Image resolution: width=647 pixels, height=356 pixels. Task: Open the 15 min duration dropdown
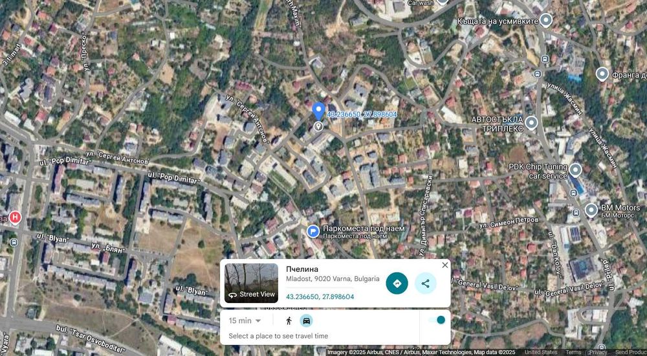pos(245,320)
